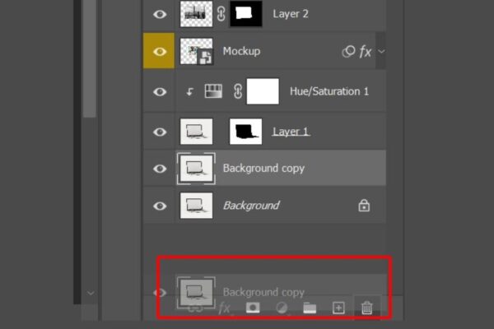The height and width of the screenshot is (329, 494).
Task: Click the Create new group folder icon
Action: 310,308
